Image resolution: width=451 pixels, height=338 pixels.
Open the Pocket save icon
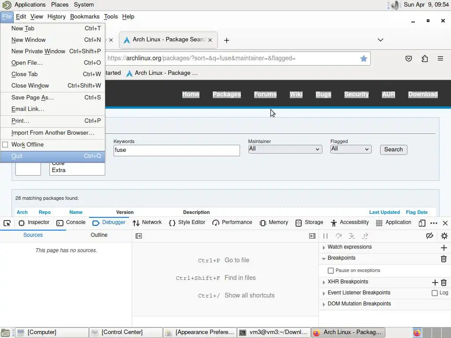pos(408,59)
